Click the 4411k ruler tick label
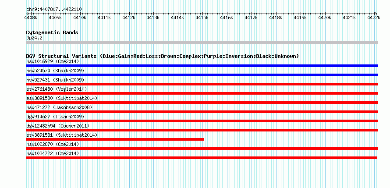390x188 pixels. pyautogui.click(x=104, y=18)
